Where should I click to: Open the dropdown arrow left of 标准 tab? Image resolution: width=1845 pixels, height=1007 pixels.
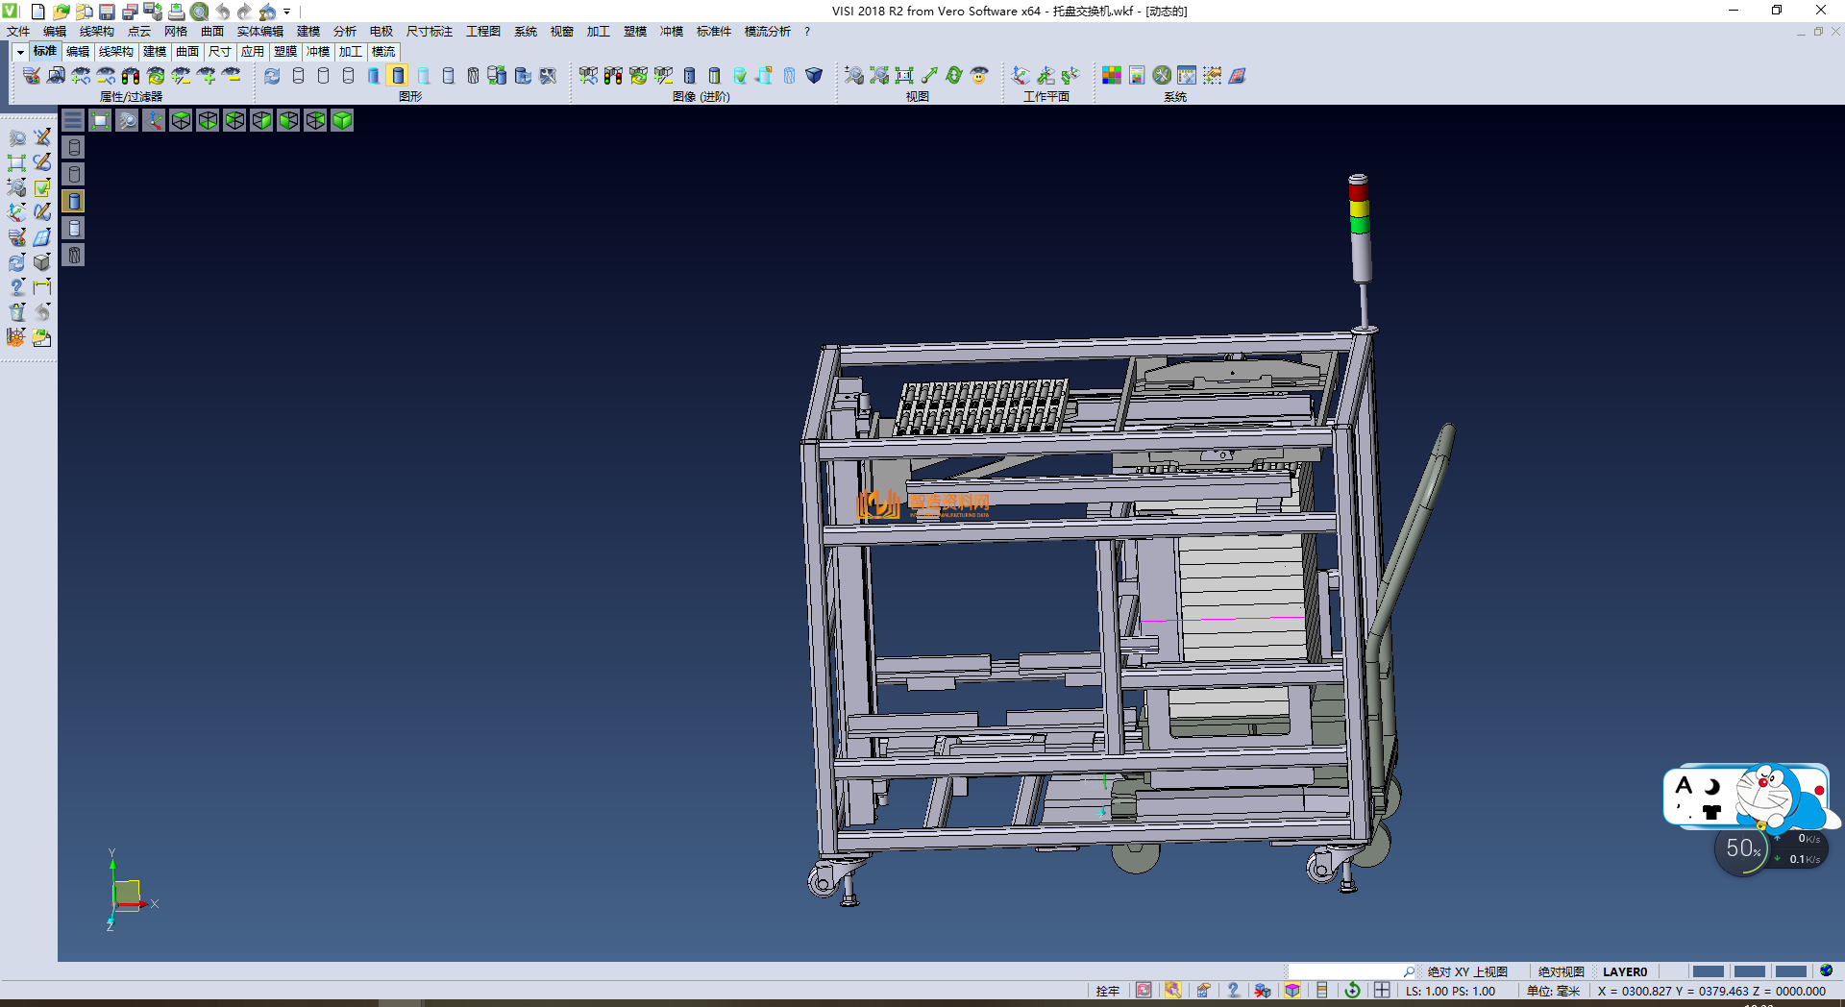tap(20, 52)
